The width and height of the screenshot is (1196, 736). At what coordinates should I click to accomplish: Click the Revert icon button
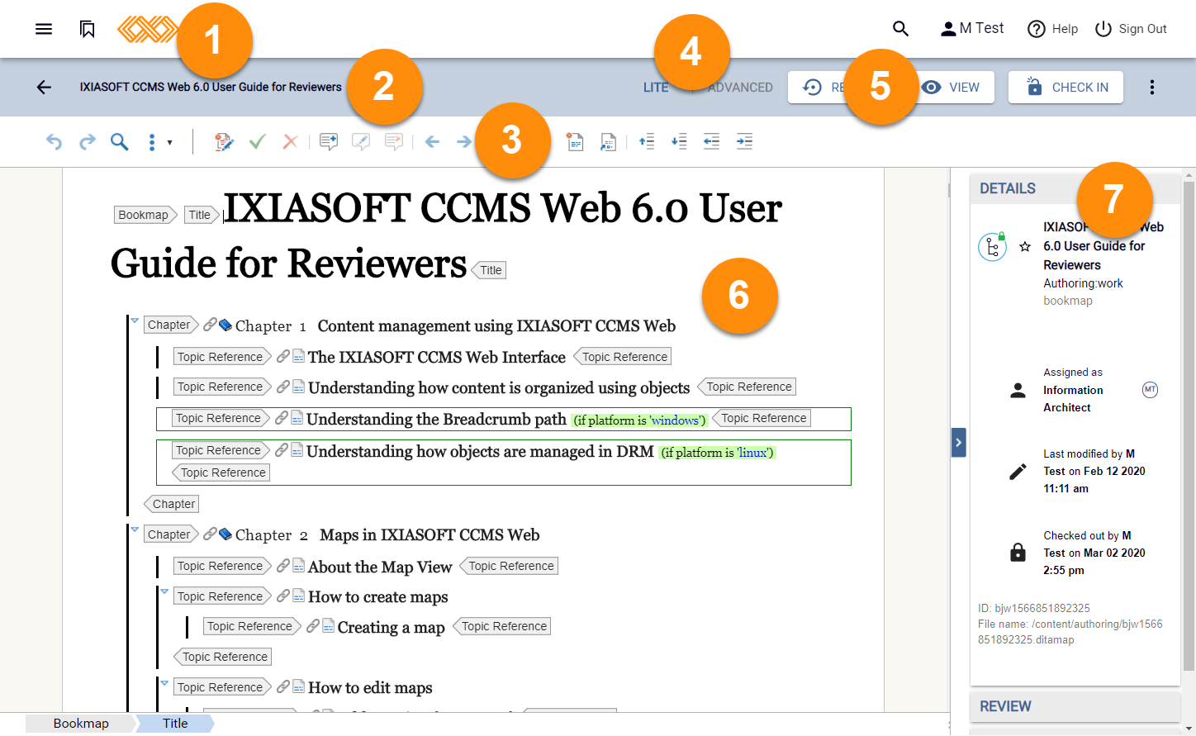(813, 87)
